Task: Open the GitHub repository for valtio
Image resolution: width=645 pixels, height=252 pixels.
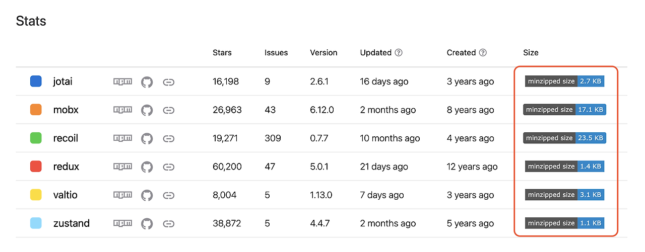Action: tap(147, 195)
